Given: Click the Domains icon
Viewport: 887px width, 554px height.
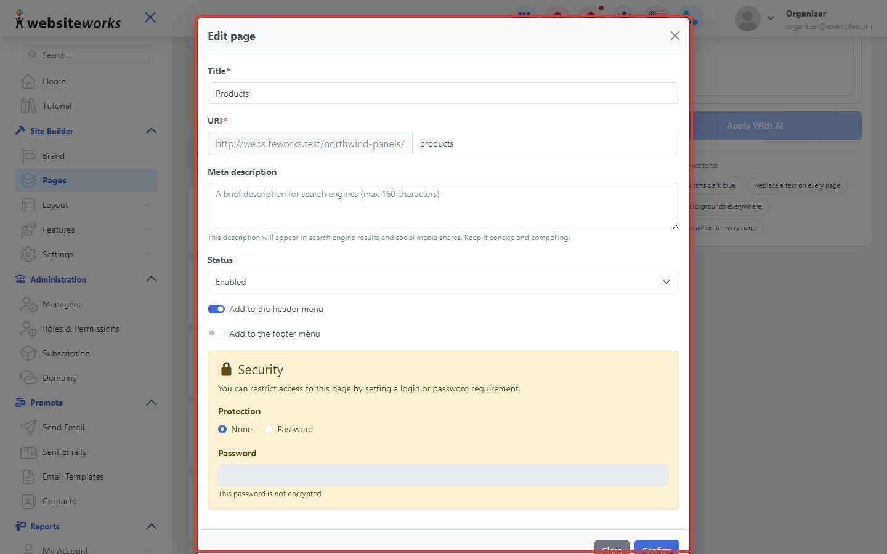Looking at the screenshot, I should click(x=28, y=378).
